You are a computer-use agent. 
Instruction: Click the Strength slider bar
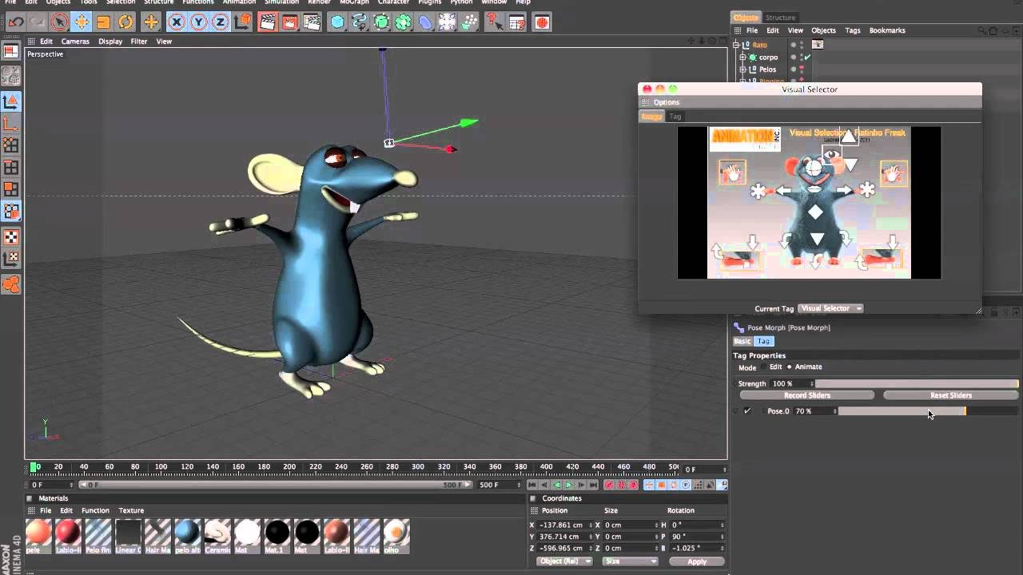pyautogui.click(x=917, y=384)
